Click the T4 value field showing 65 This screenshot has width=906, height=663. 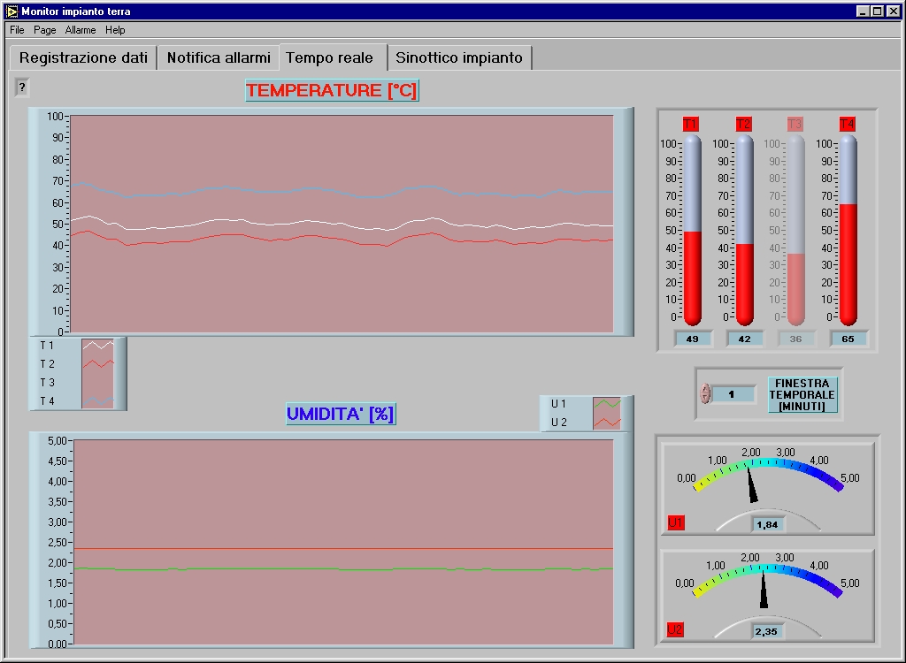[848, 339]
